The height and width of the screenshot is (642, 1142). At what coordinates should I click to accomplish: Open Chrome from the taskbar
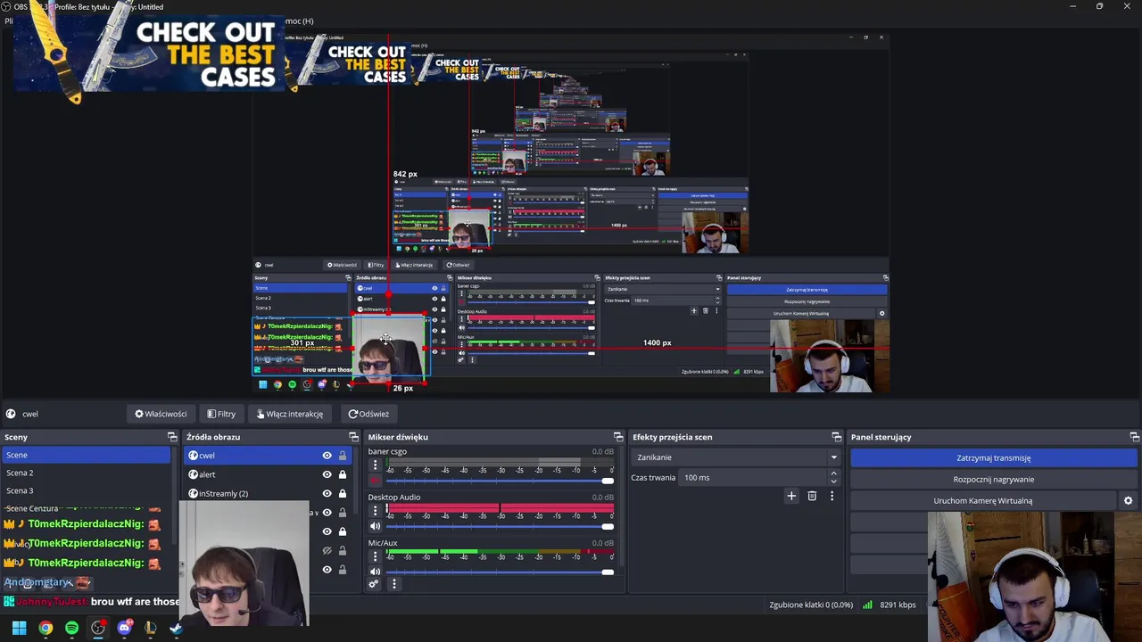(x=46, y=628)
